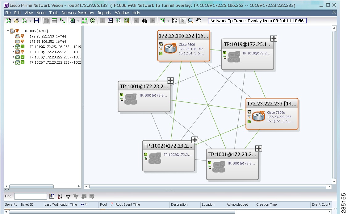347x214 pixels.
Task: Click the New Map toolbar icon
Action: click(8, 21)
